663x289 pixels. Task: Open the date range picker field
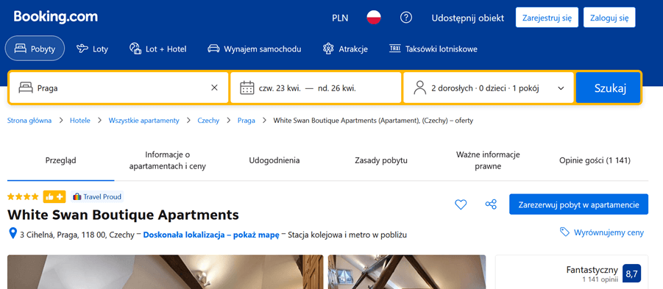316,88
